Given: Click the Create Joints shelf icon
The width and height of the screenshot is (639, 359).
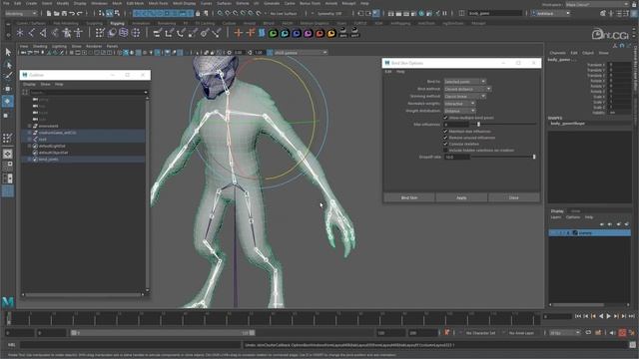Looking at the screenshot, I should 31,33.
